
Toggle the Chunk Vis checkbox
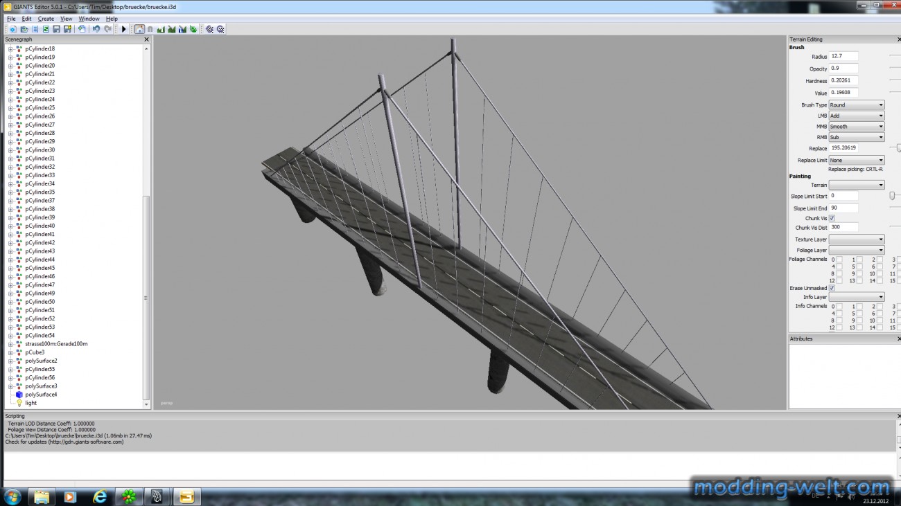coord(832,218)
